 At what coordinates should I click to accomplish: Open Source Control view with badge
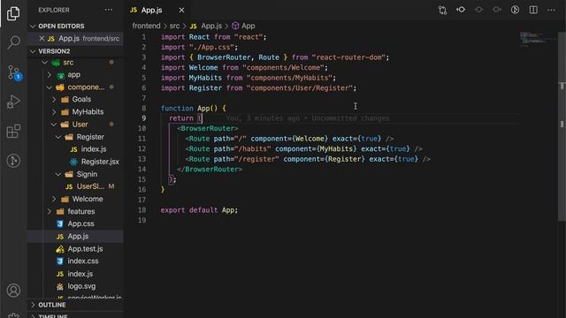pyautogui.click(x=14, y=72)
